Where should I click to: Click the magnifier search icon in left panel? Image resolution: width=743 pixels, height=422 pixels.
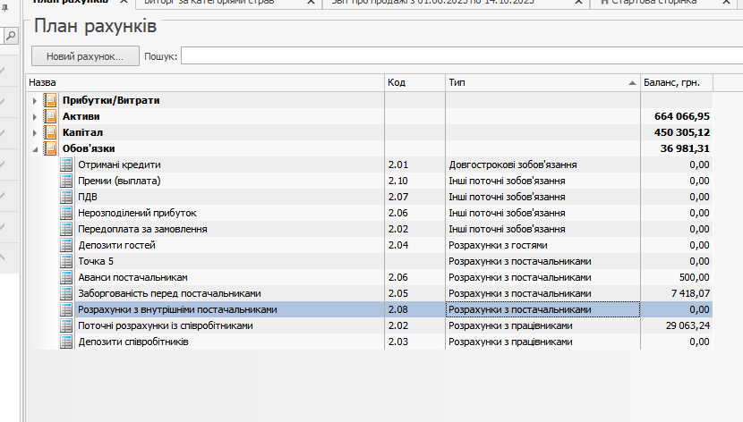(x=11, y=36)
